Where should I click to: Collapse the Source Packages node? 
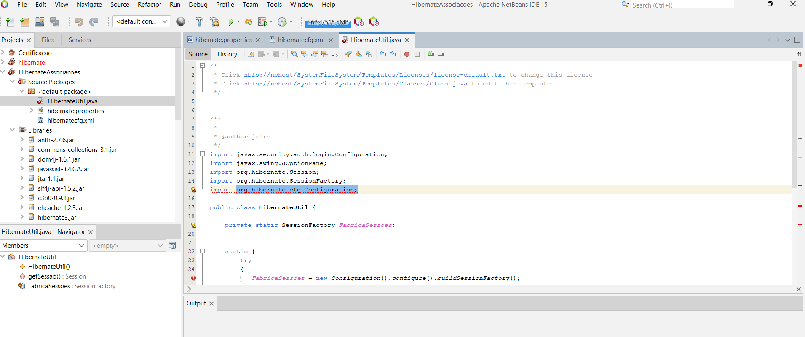click(x=12, y=82)
